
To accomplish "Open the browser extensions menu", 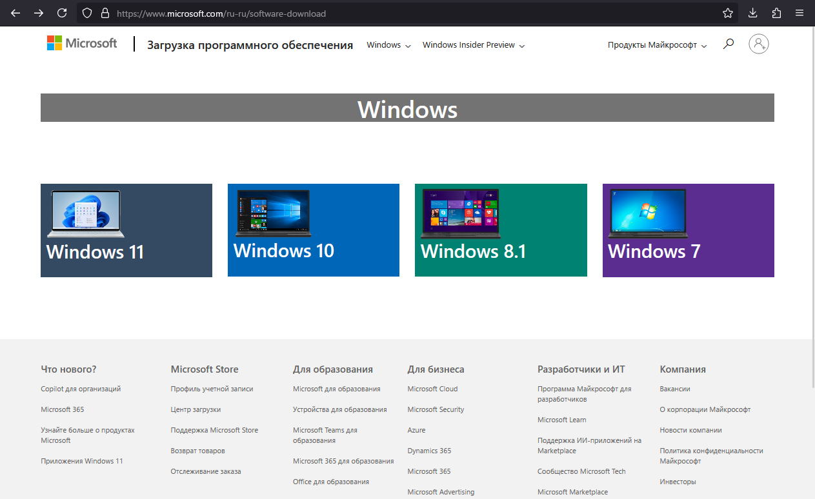I will [x=776, y=13].
